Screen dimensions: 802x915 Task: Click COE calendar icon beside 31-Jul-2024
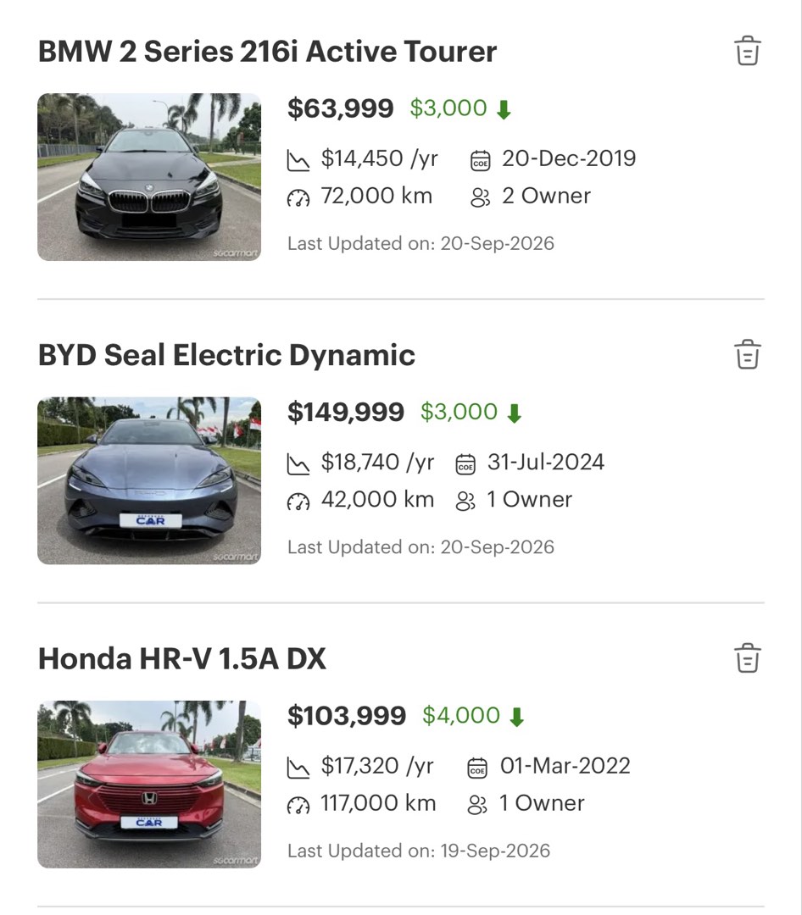click(465, 464)
